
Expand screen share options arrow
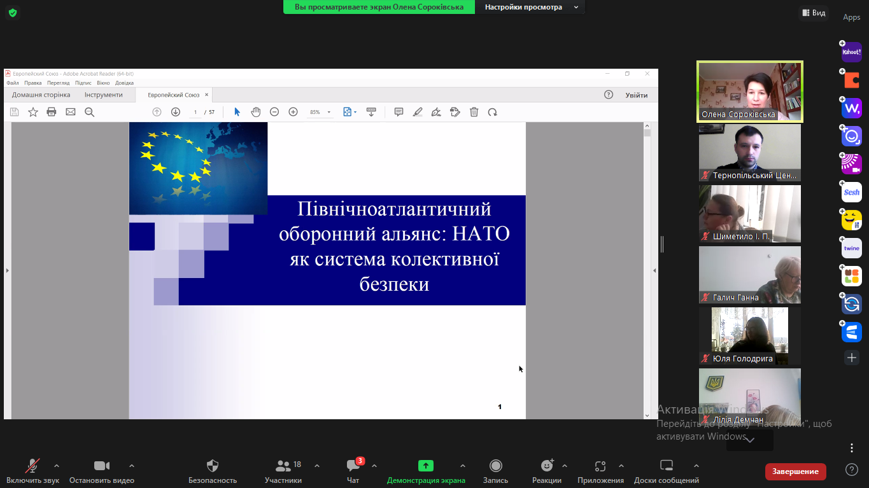(463, 465)
